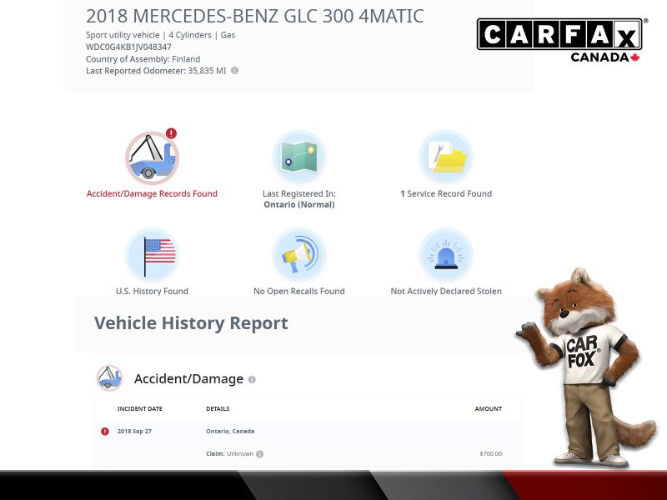Click the CARFAX Canada logo
Image resolution: width=667 pixels, height=500 pixels.
(560, 39)
